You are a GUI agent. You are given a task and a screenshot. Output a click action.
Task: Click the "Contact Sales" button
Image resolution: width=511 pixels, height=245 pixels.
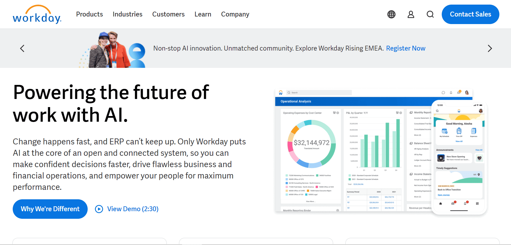(470, 14)
